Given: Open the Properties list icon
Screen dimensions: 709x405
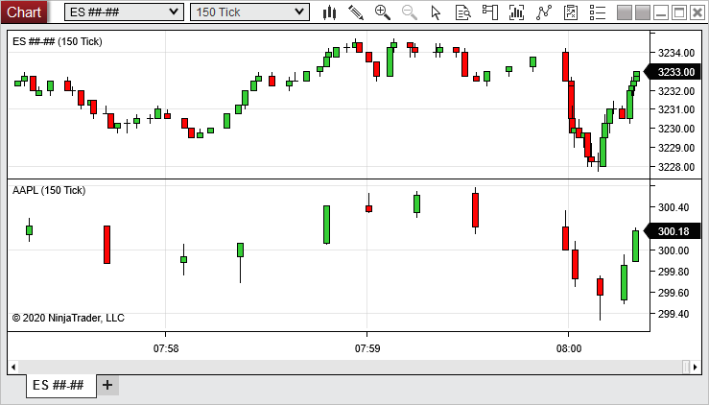Looking at the screenshot, I should 597,12.
